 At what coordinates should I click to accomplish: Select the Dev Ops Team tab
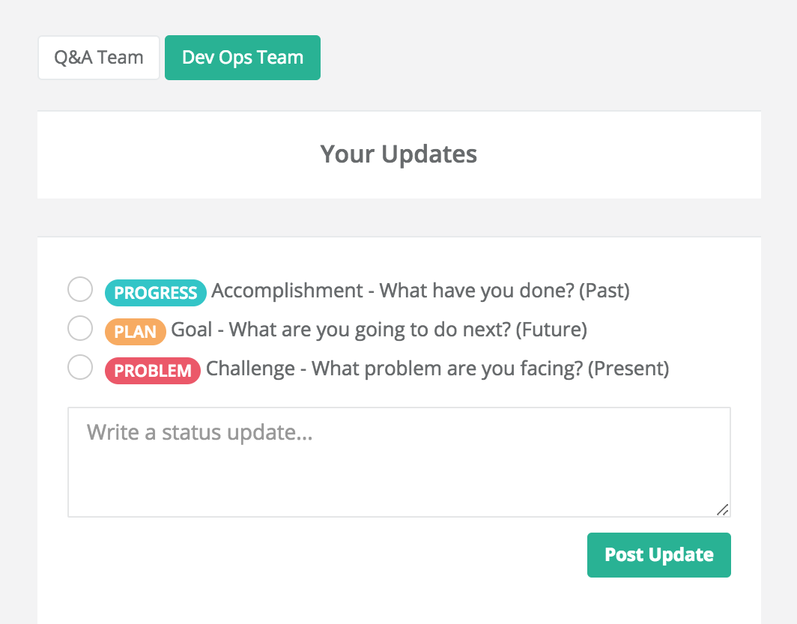(243, 58)
